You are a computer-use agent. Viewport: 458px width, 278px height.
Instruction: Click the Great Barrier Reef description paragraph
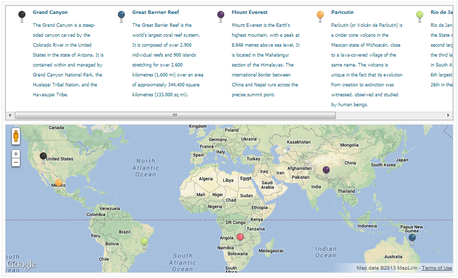pos(168,60)
